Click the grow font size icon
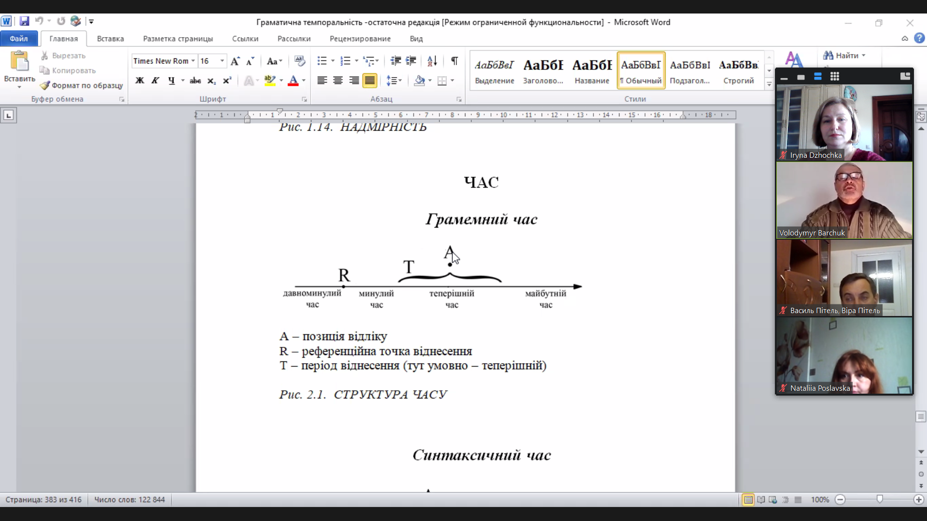927x521 pixels. [235, 61]
